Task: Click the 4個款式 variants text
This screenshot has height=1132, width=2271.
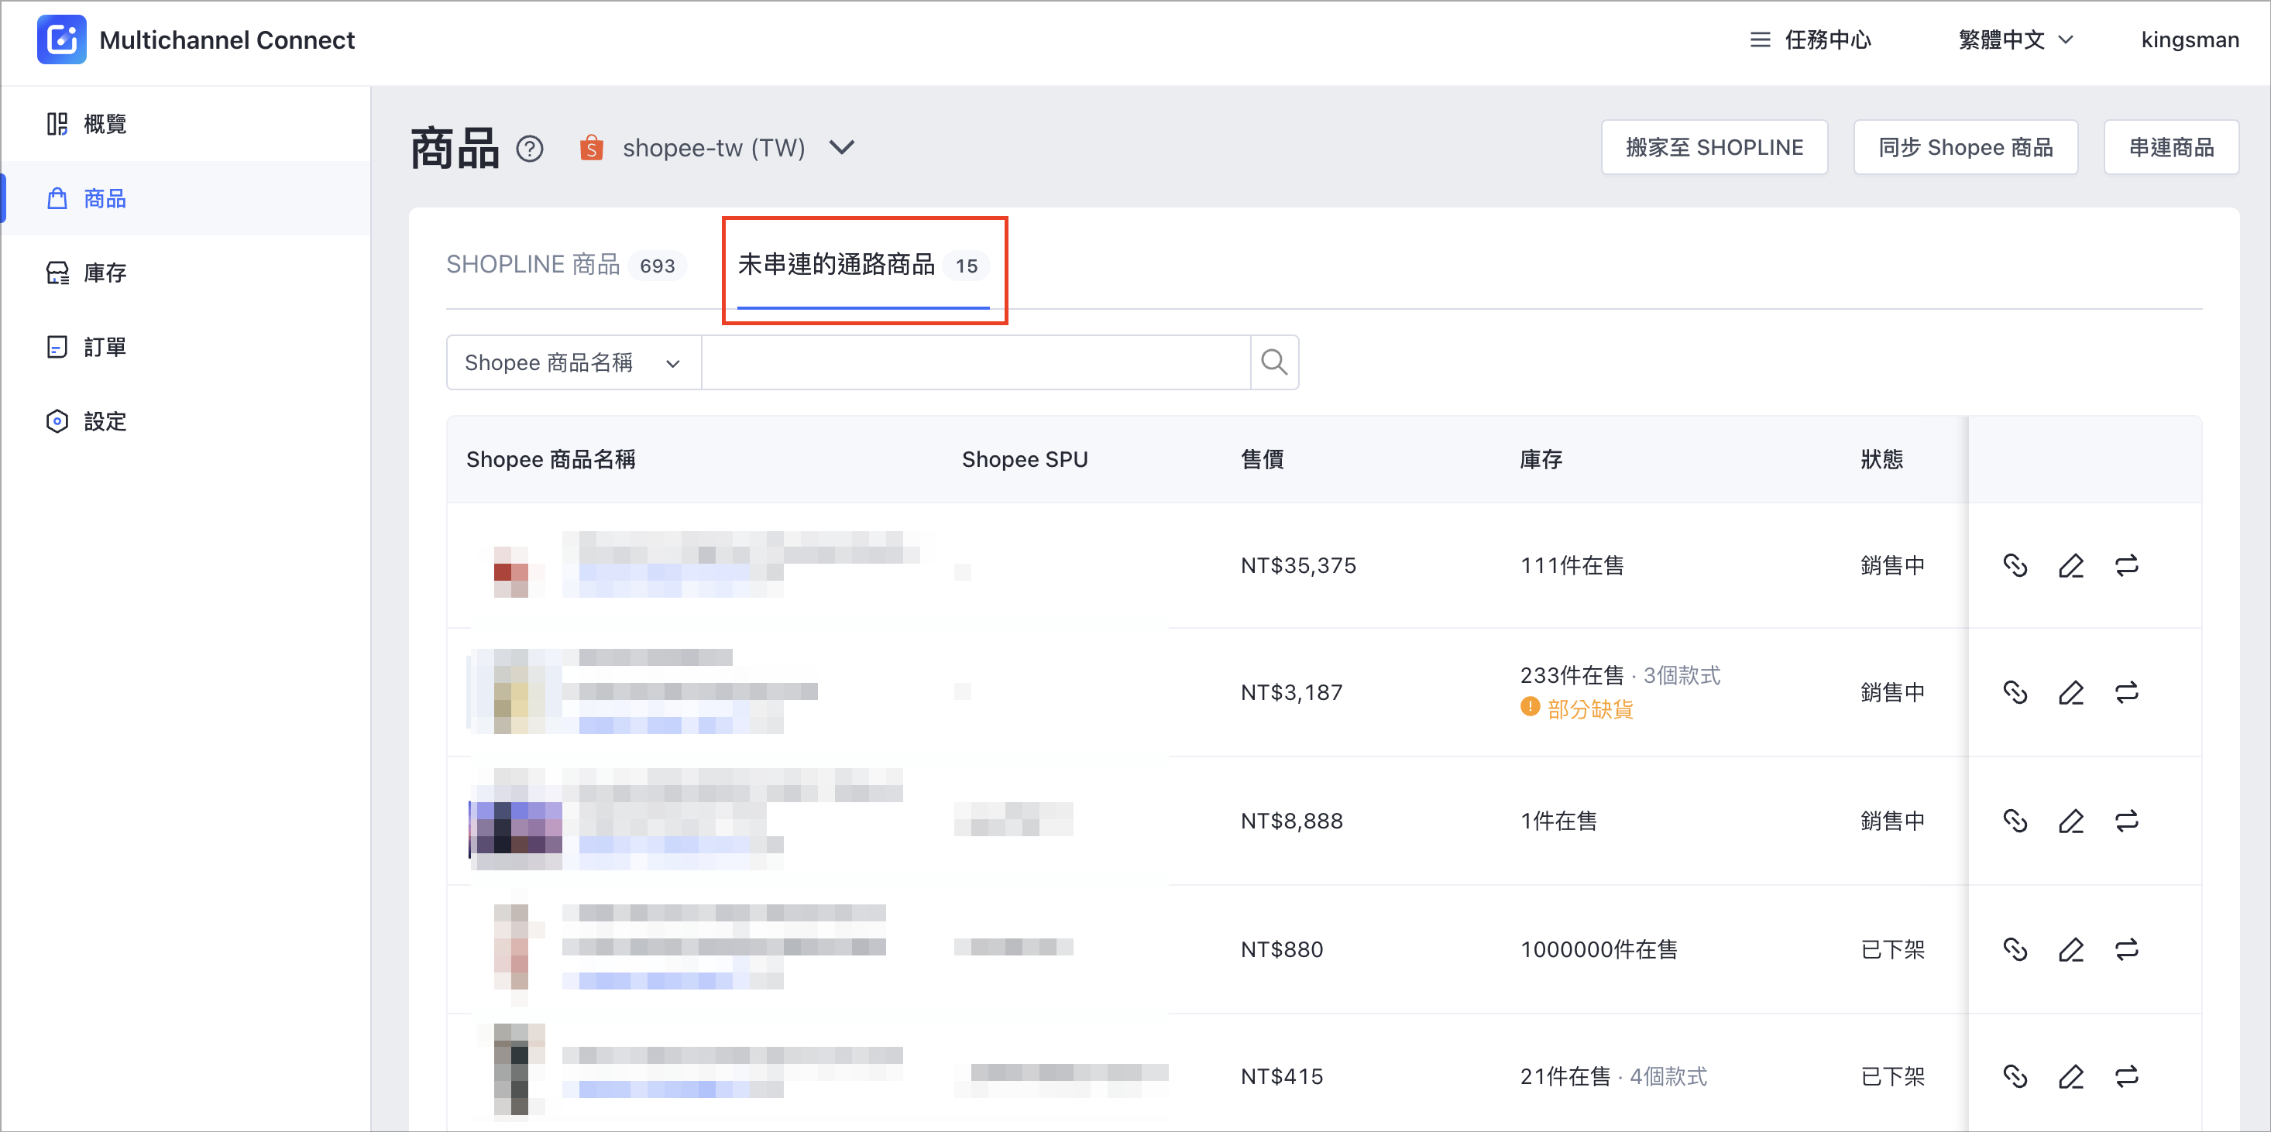Action: point(1668,1076)
